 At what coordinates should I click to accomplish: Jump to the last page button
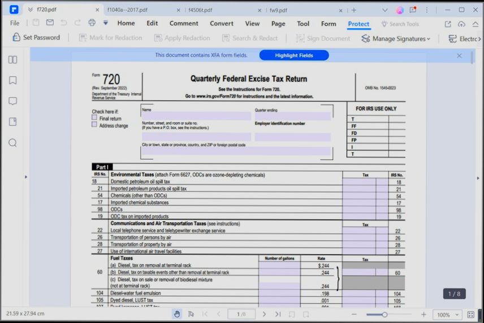(x=278, y=314)
